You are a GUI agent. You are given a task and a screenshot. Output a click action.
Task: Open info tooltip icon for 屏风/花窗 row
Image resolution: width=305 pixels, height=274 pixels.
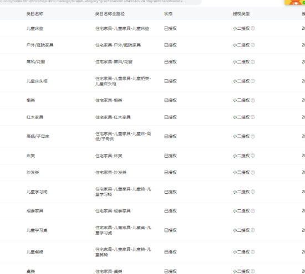coord(253,62)
